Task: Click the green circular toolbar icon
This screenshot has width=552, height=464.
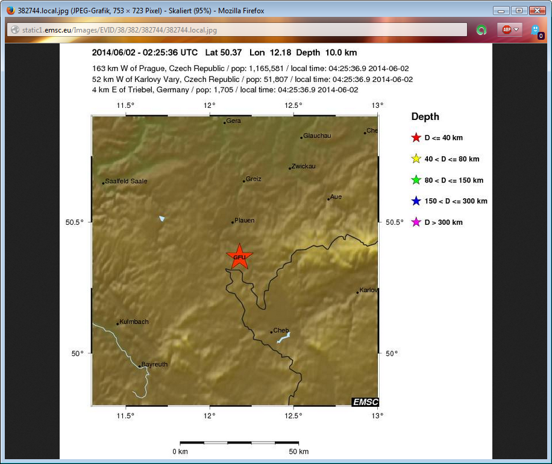Action: [481, 30]
